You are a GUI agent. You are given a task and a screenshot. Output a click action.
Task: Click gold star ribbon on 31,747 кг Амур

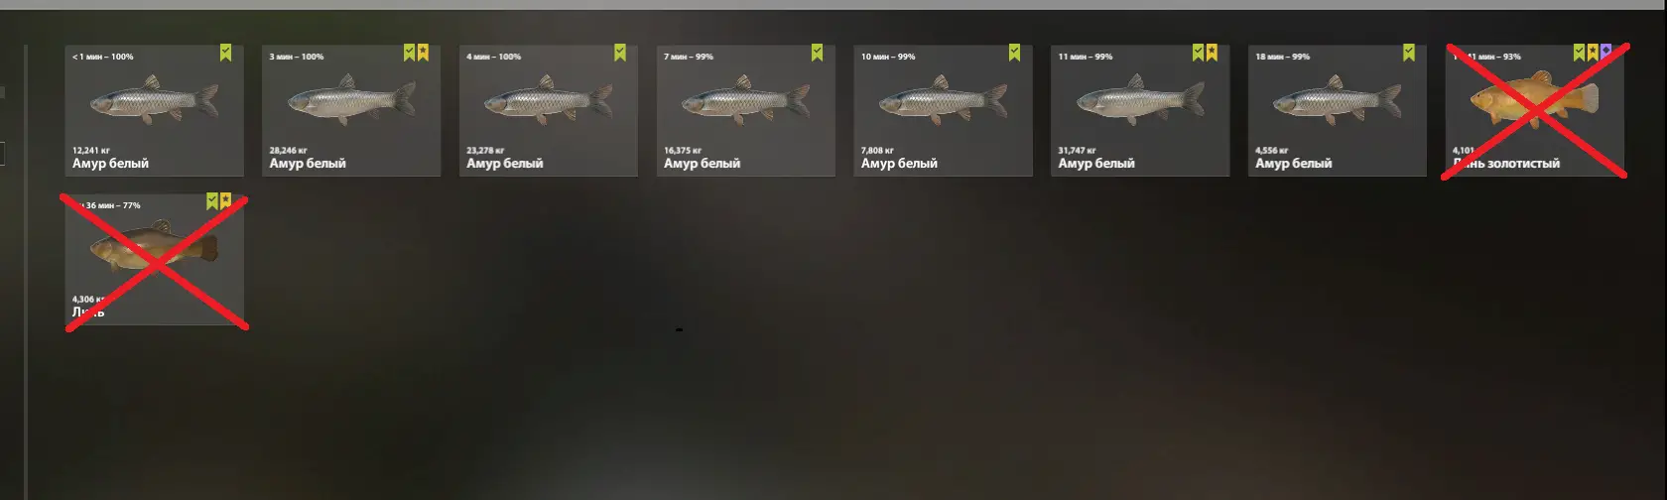click(1212, 53)
